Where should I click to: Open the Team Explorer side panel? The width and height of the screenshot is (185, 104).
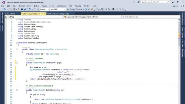[x=183, y=32]
